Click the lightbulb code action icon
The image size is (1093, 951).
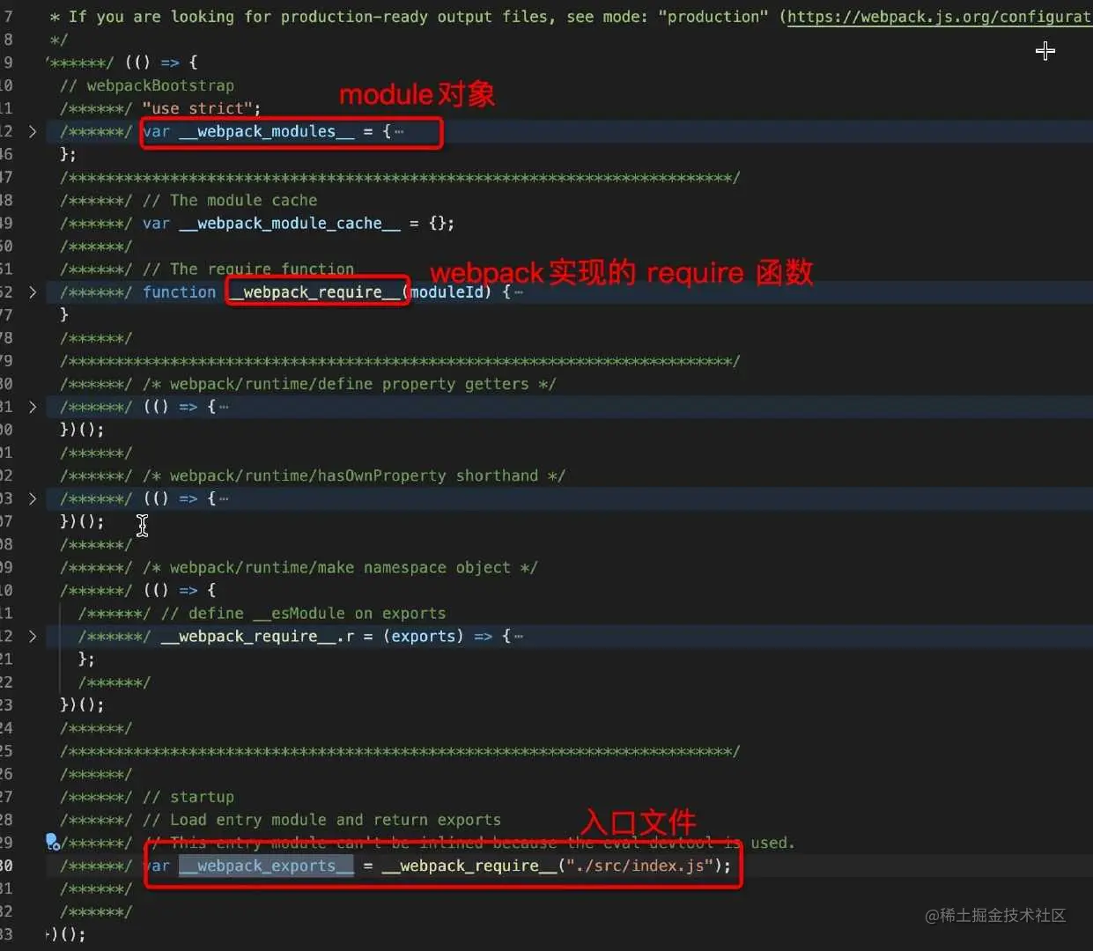click(52, 842)
